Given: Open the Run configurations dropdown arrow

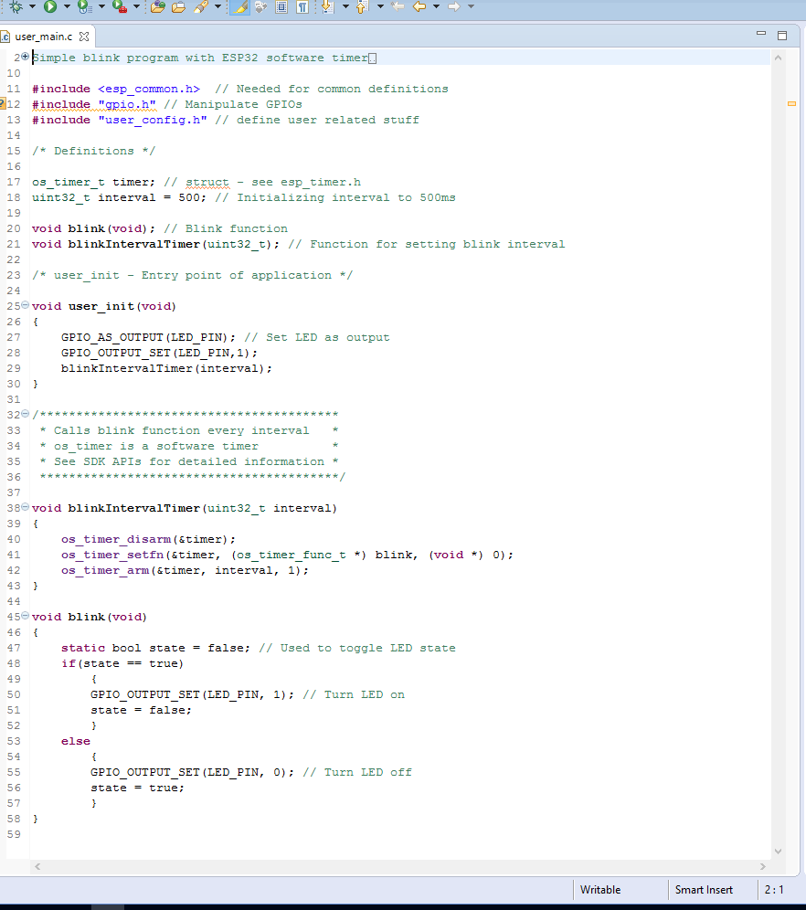Looking at the screenshot, I should click(67, 7).
